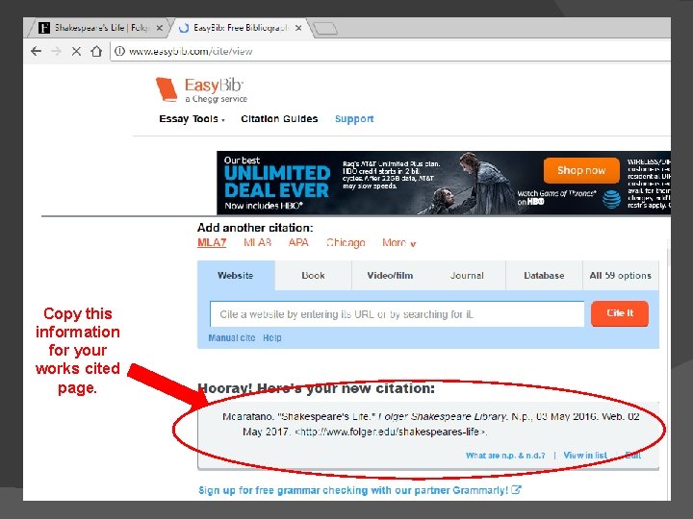
Task: Click the cite a website URL field
Action: [397, 314]
